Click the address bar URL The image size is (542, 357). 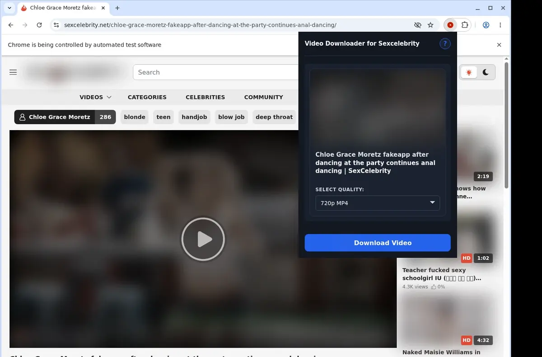tap(200, 25)
